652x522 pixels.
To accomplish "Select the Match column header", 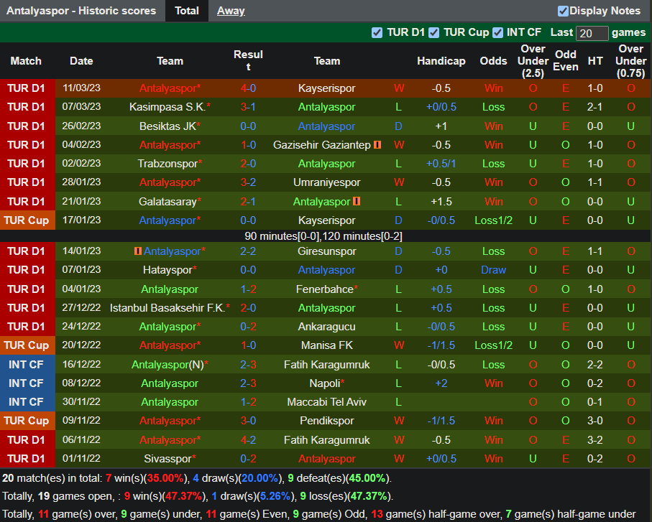I will 26,61.
